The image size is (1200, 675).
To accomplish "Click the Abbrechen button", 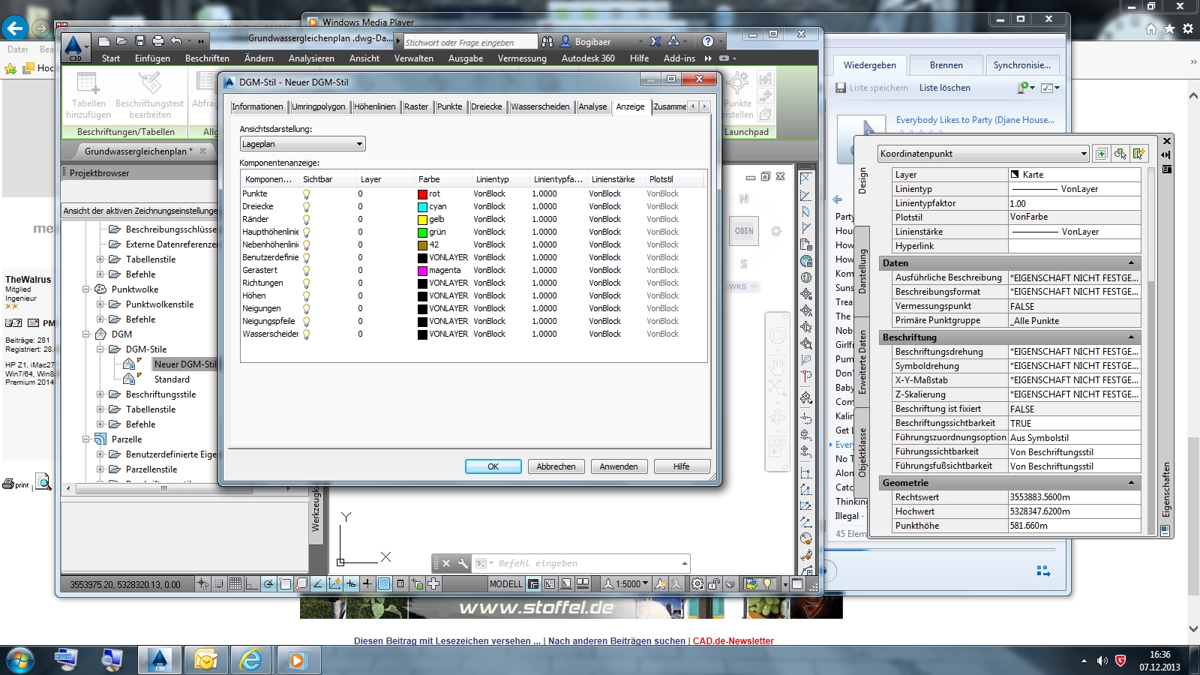I will (556, 466).
